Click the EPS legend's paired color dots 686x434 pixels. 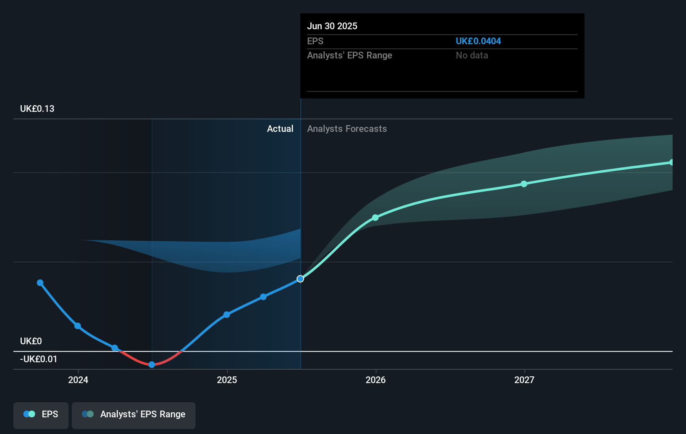tap(29, 414)
